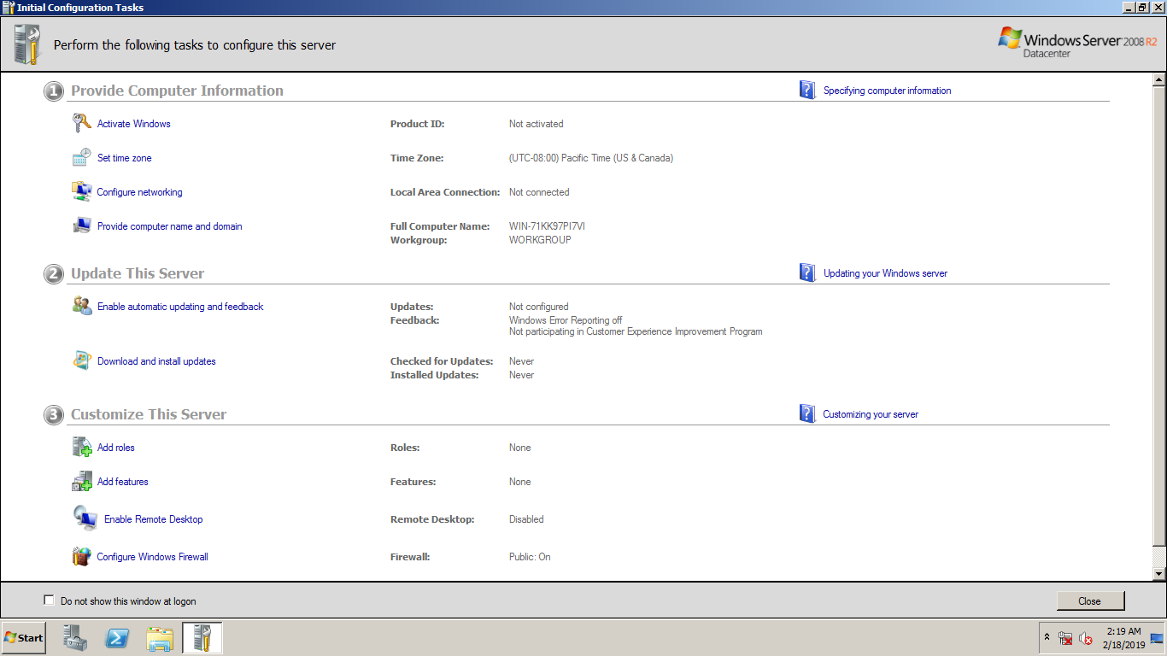Click the computer name and domain icon
This screenshot has width=1167, height=656.
pyautogui.click(x=81, y=225)
